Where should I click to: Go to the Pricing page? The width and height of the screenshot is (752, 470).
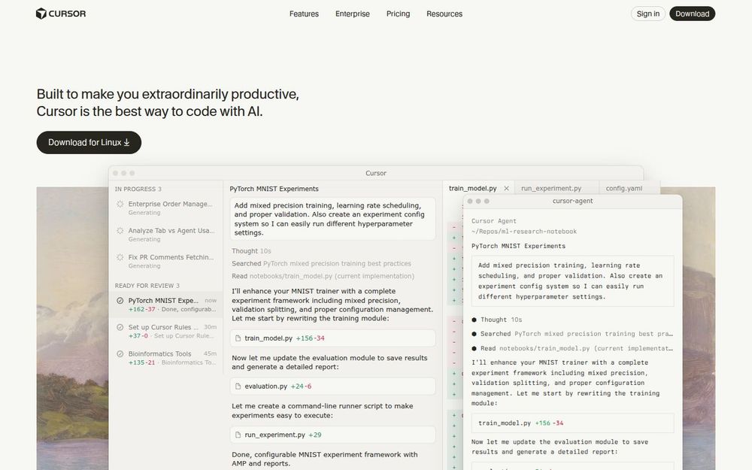[398, 14]
